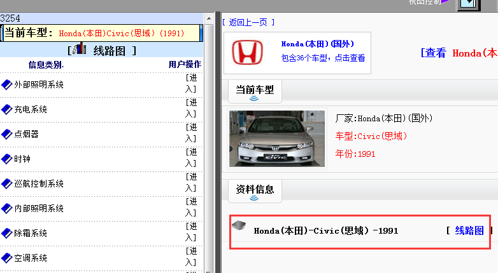Screen dimensions: 498x273
Task: Click the blue book icon beside 巡航控制系统
Action: tap(6, 183)
